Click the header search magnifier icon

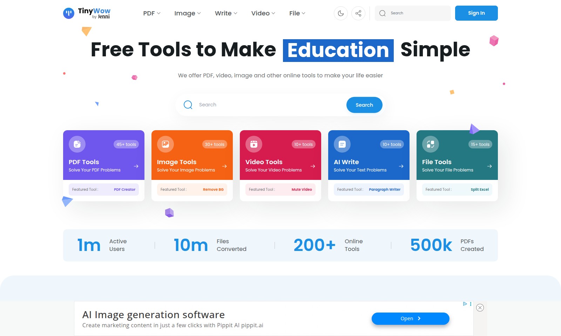(383, 13)
